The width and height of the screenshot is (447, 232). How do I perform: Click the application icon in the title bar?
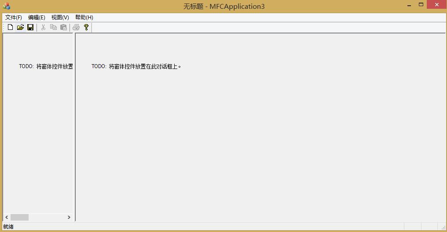click(x=7, y=6)
